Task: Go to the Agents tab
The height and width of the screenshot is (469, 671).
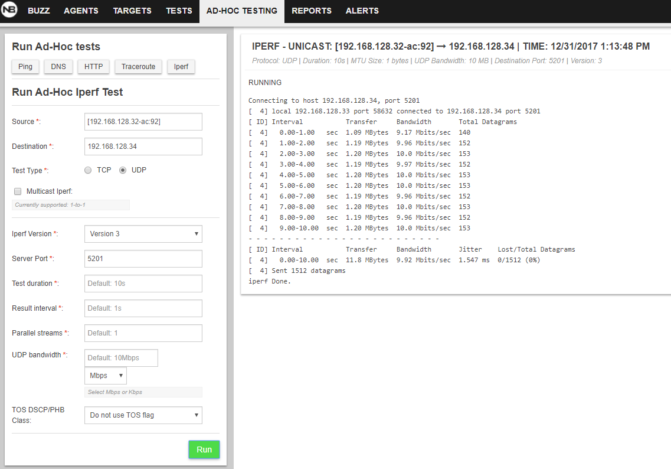Action: tap(81, 11)
